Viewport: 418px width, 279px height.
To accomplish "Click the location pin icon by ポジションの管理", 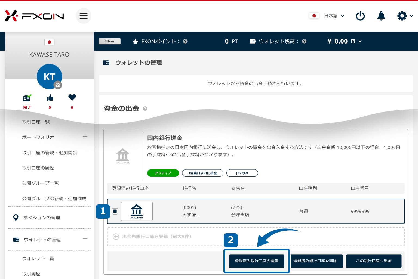I will [16, 218].
